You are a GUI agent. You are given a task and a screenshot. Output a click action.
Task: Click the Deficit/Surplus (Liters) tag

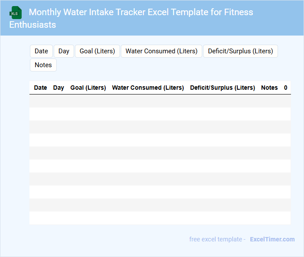coord(240,51)
